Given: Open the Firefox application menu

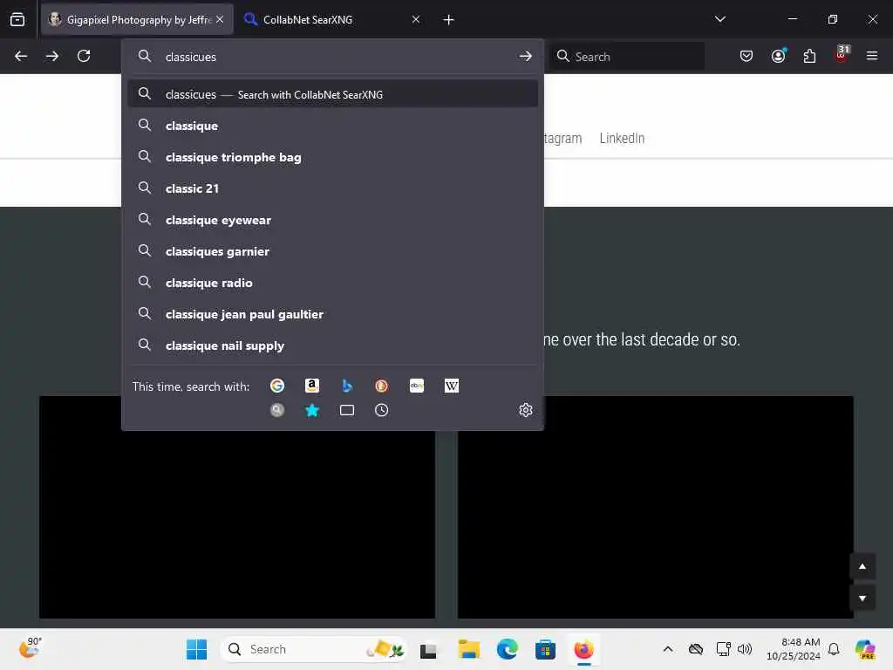Looking at the screenshot, I should [x=872, y=56].
